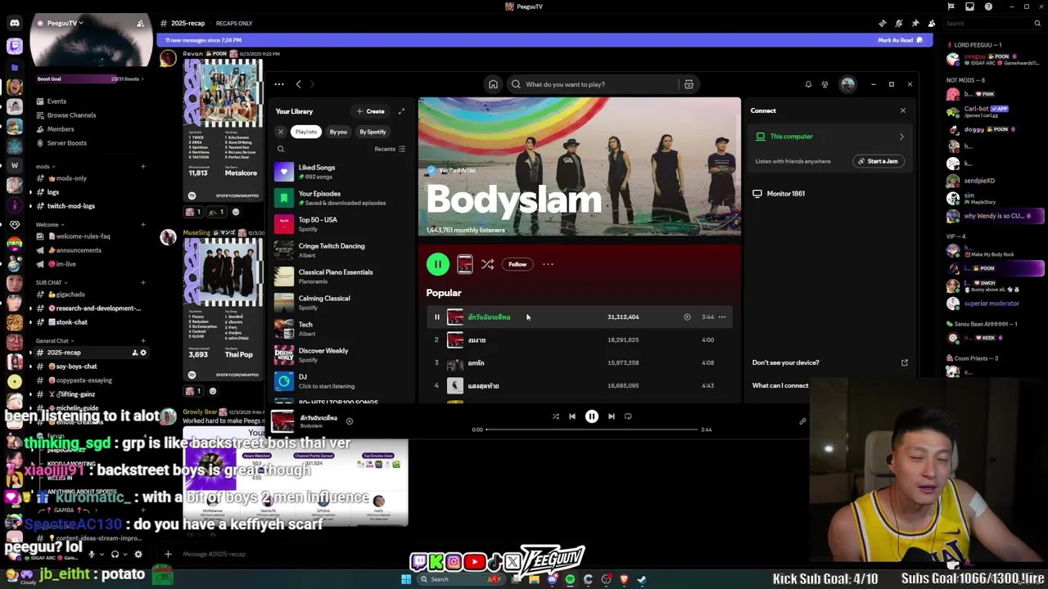Image resolution: width=1048 pixels, height=589 pixels.
Task: Start a Jam session
Action: 879,161
